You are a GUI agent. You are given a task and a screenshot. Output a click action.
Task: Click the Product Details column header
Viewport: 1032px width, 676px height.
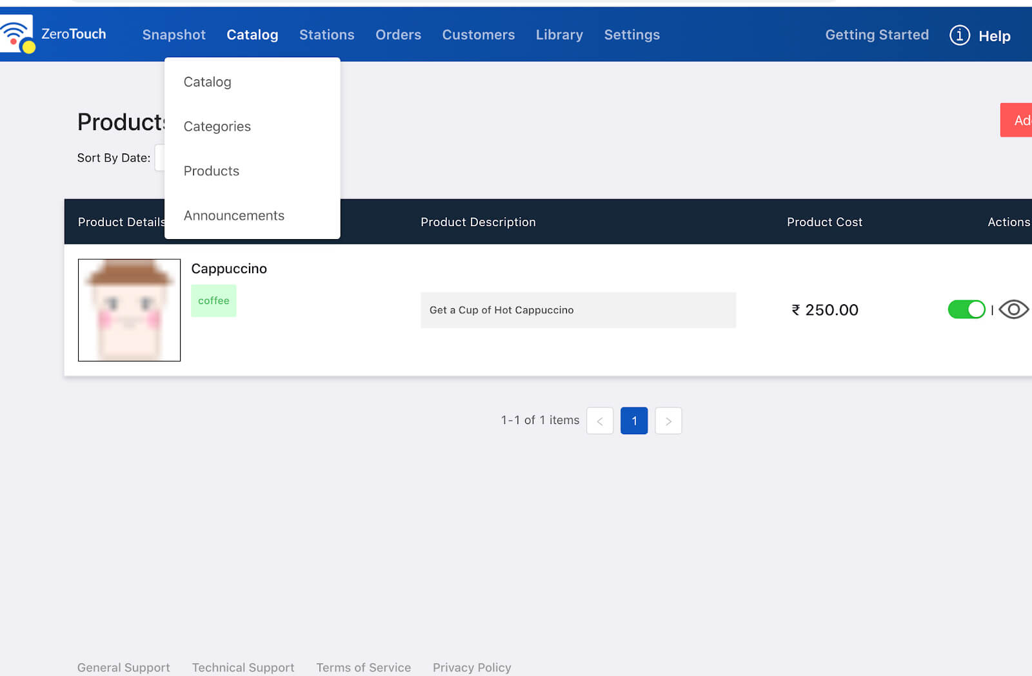click(121, 222)
